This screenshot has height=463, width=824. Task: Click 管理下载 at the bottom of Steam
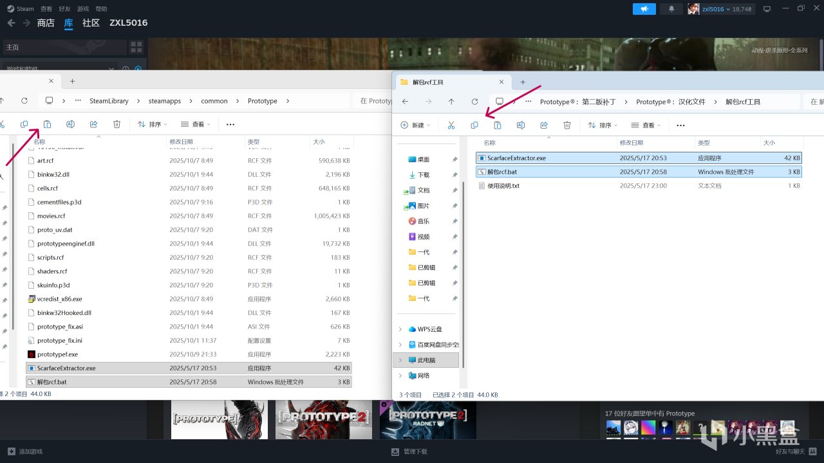click(409, 451)
